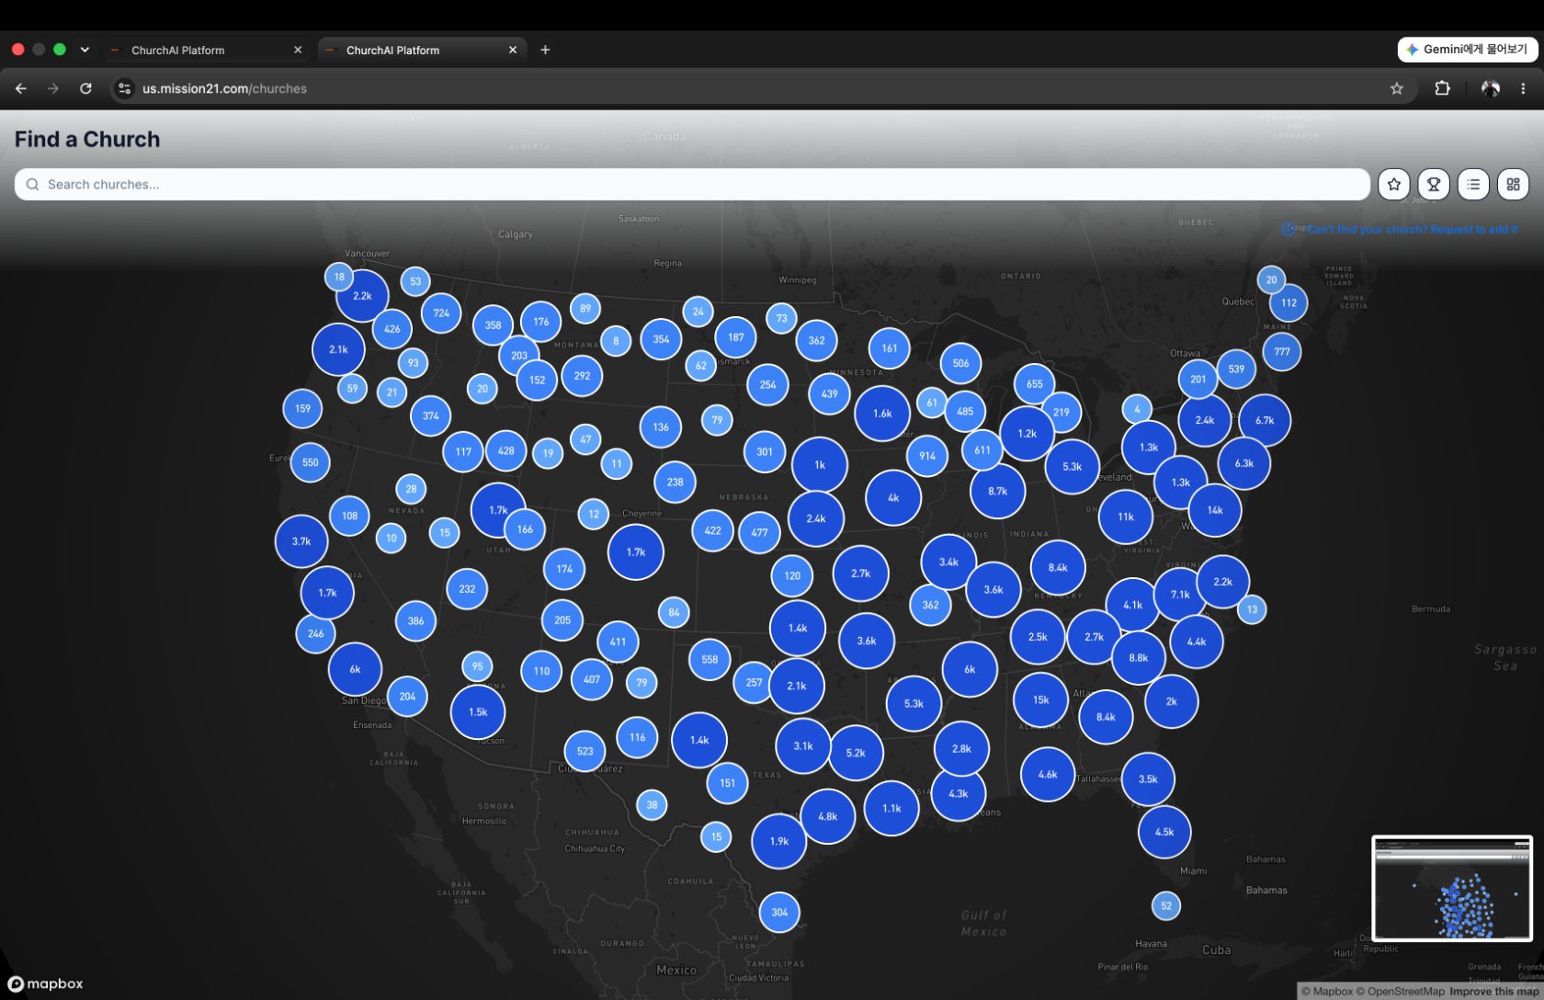
Task: Expand the tab search dropdown chevron
Action: [85, 50]
